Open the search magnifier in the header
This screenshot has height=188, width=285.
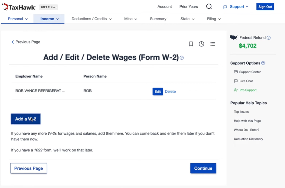tap(209, 6)
